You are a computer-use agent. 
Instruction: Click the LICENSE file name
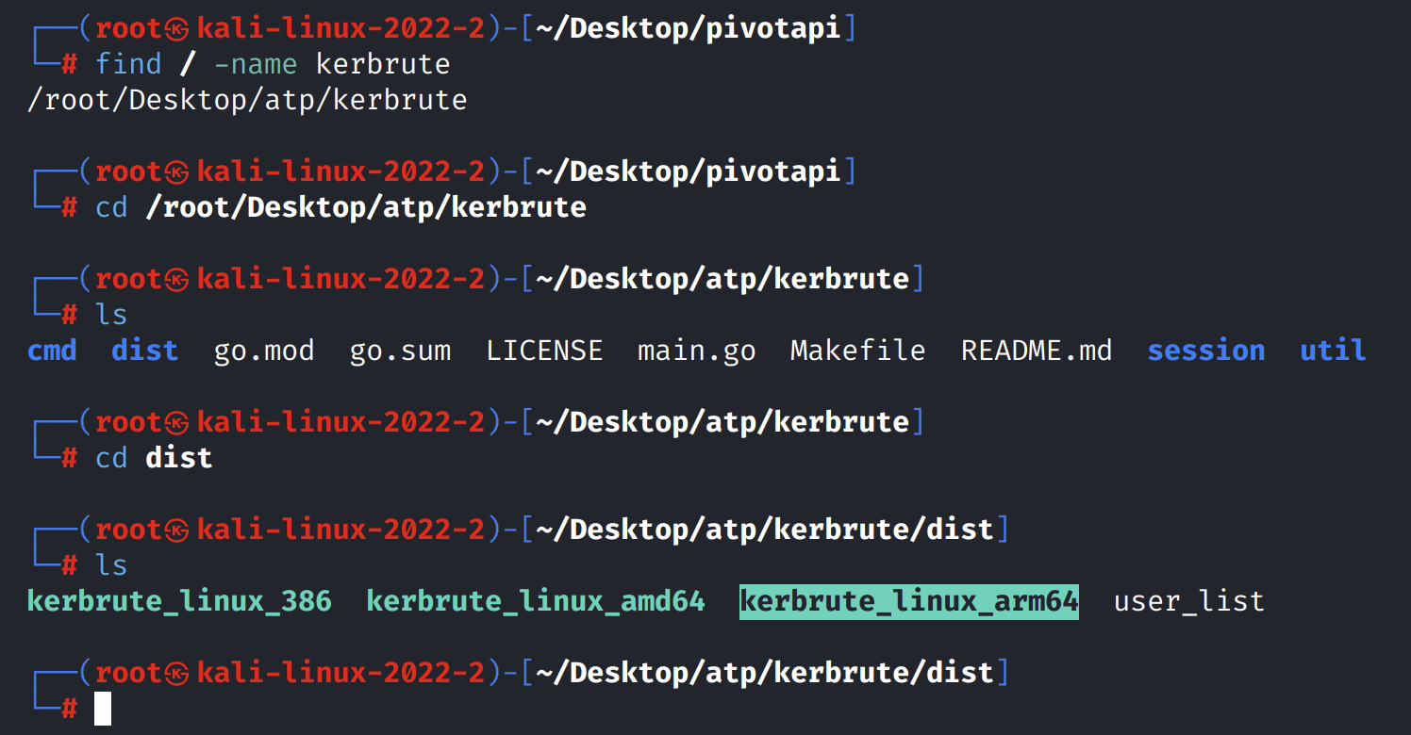[544, 351]
